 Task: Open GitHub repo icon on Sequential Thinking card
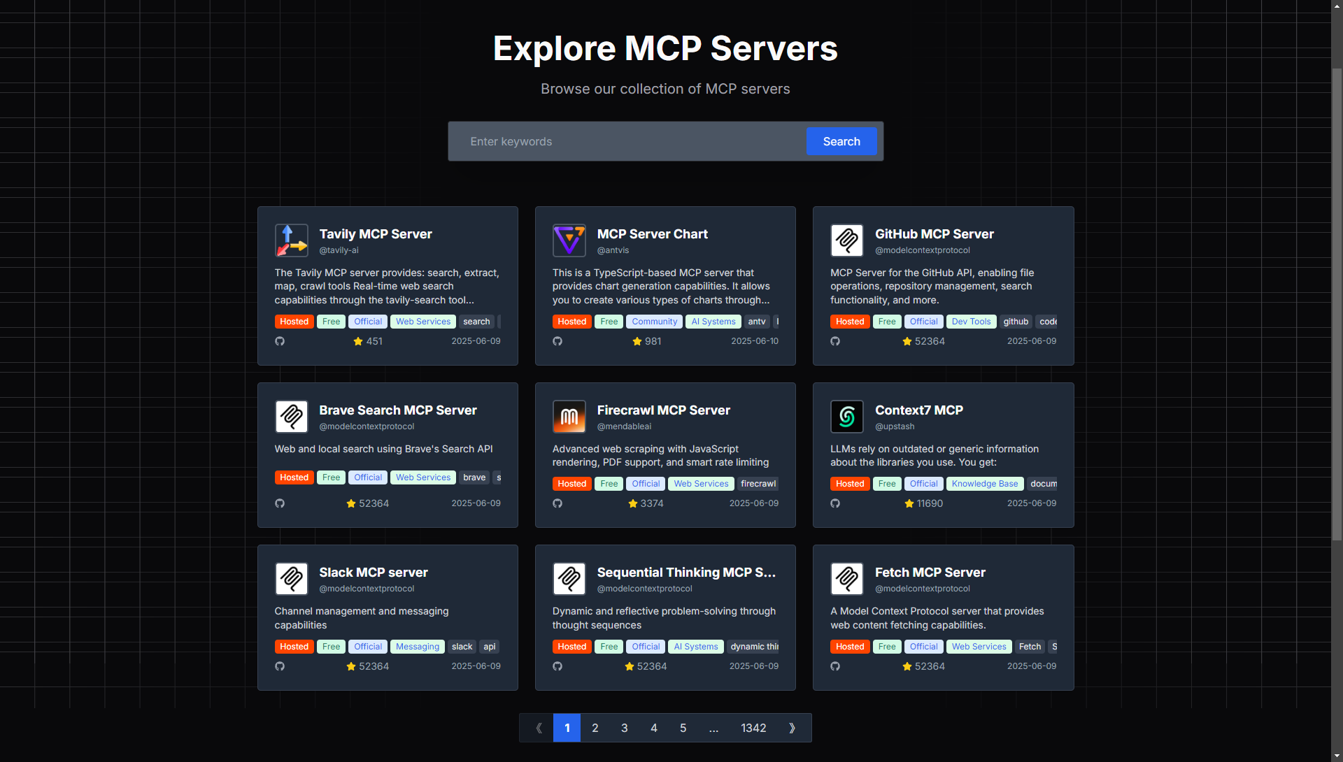point(557,666)
